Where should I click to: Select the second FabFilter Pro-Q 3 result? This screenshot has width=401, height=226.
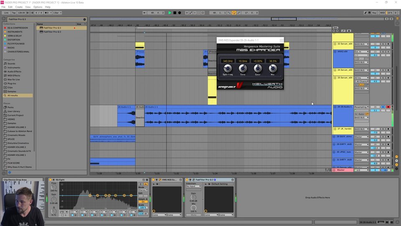click(x=52, y=32)
